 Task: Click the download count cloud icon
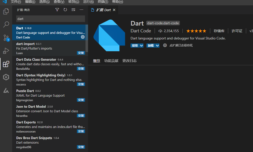[160, 31]
